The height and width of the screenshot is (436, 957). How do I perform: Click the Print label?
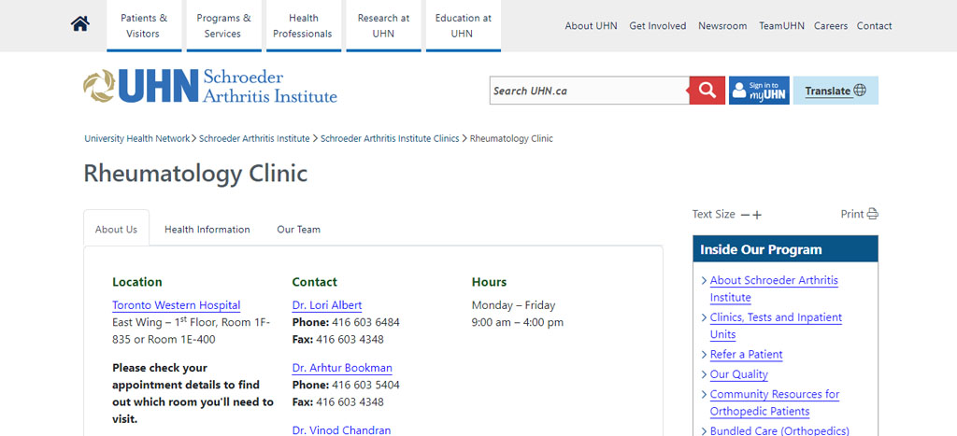(852, 214)
